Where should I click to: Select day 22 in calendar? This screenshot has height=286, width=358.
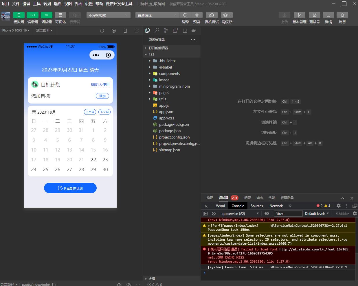point(93,160)
